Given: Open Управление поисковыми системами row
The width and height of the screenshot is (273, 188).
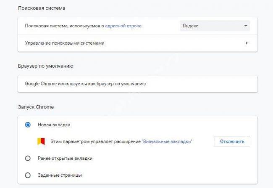Looking at the screenshot, I should pos(137,43).
